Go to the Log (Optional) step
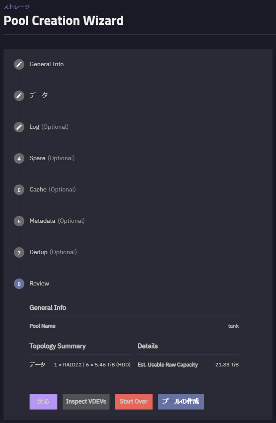 click(49, 127)
